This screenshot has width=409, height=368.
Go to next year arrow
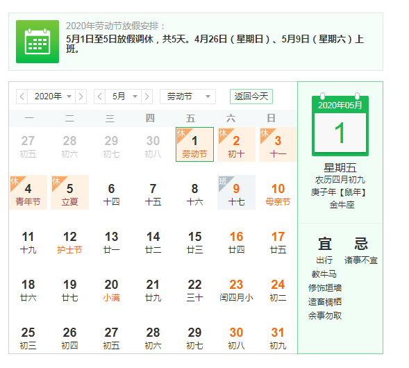pos(81,97)
